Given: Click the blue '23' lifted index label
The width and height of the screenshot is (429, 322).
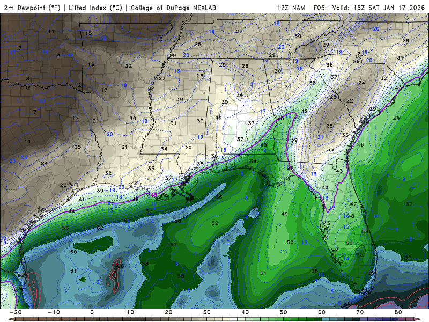Looking at the screenshot, I should click(13, 160).
